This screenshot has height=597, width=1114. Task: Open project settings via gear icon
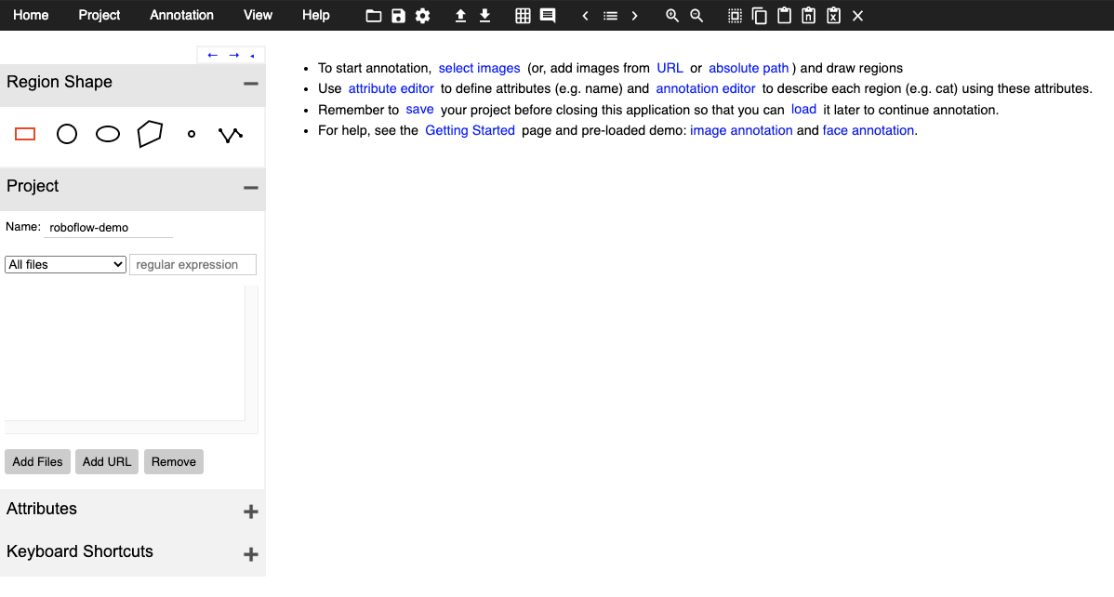(422, 16)
